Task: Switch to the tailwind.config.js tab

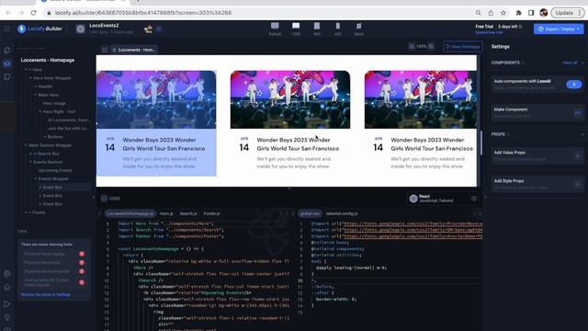Action: [342, 213]
